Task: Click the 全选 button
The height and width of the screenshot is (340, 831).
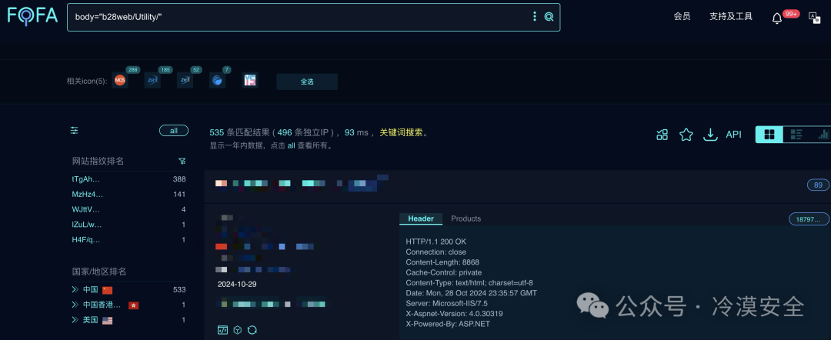Action: click(307, 82)
